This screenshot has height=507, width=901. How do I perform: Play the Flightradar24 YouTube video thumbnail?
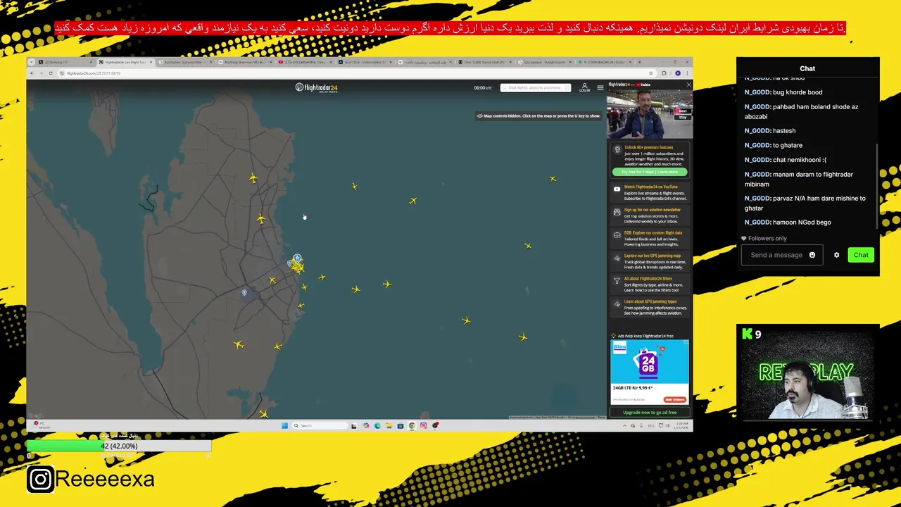[x=650, y=113]
